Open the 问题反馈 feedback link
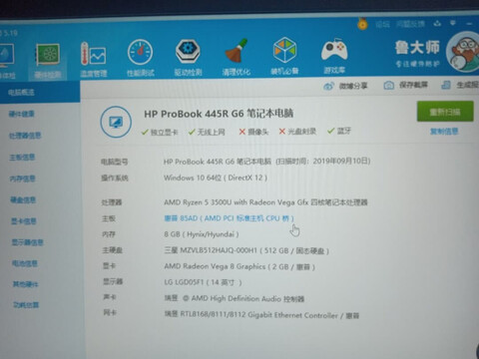479x359 pixels. pyautogui.click(x=410, y=24)
